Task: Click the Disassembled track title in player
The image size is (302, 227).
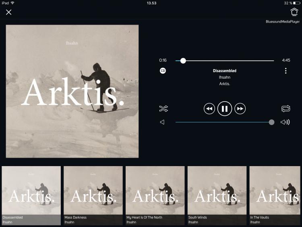Action: [225, 71]
